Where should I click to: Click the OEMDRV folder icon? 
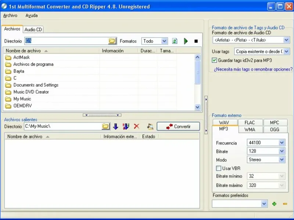[8, 106]
